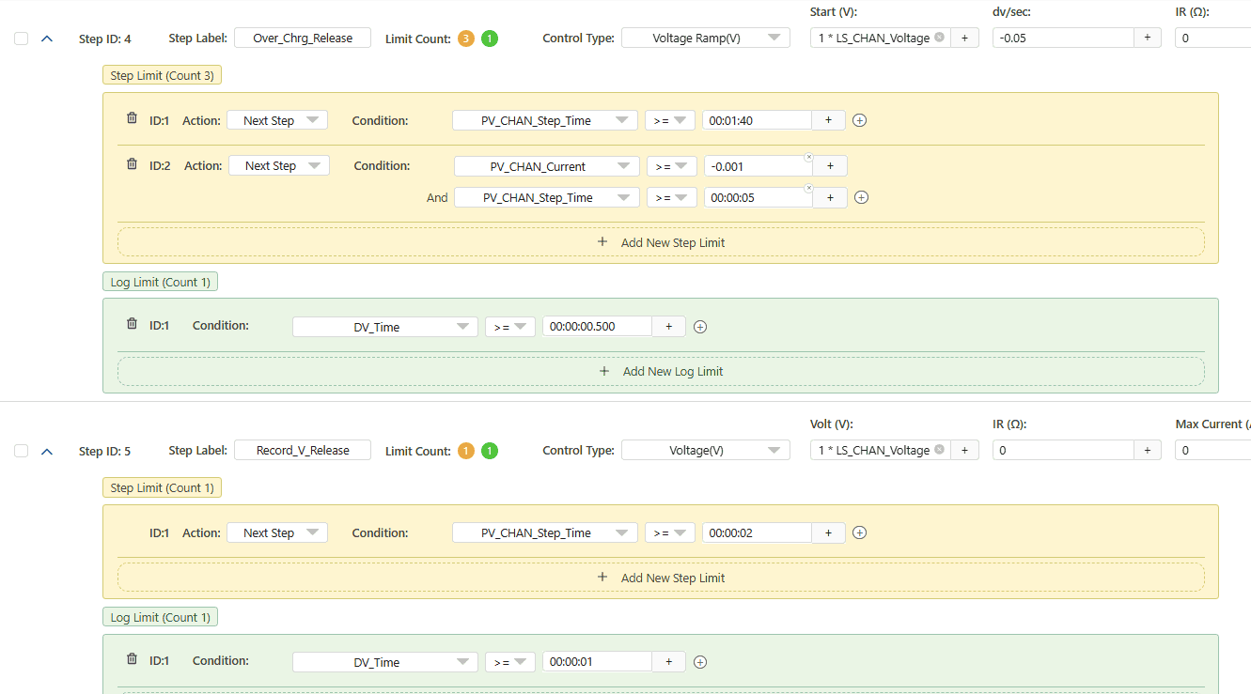Click the Over_Chrg_Release step label field
Image resolution: width=1251 pixels, height=694 pixels.
pos(303,39)
